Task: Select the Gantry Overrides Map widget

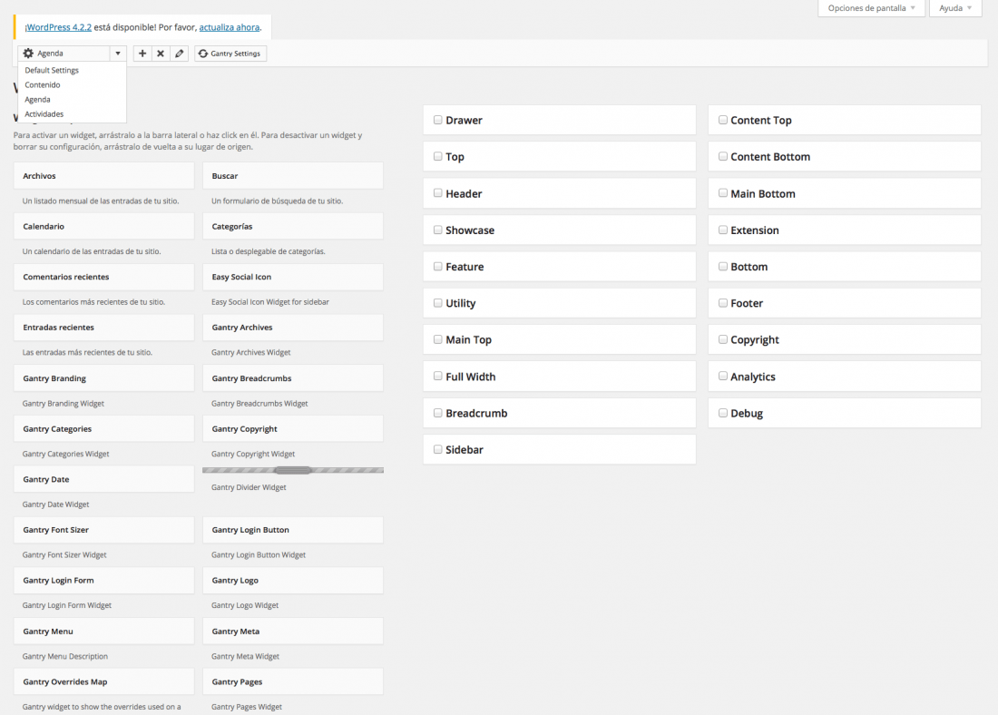Action: tap(103, 681)
